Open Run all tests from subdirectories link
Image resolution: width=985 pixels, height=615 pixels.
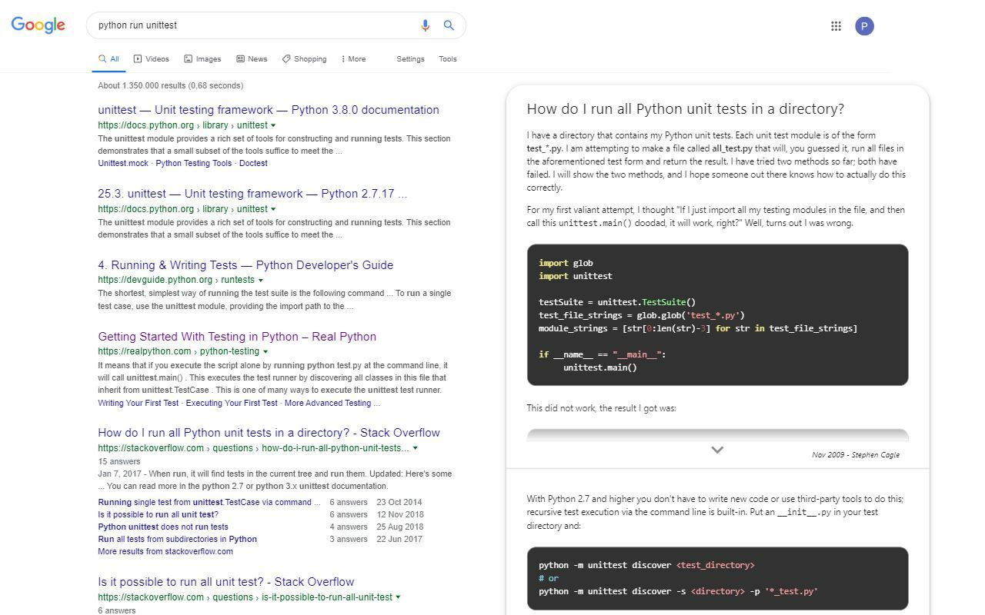point(178,539)
